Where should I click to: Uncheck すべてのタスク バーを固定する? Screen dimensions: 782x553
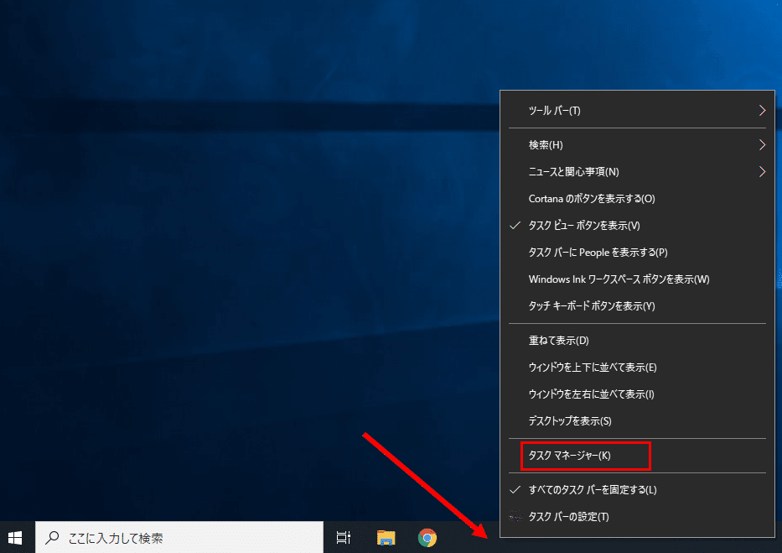(x=588, y=489)
